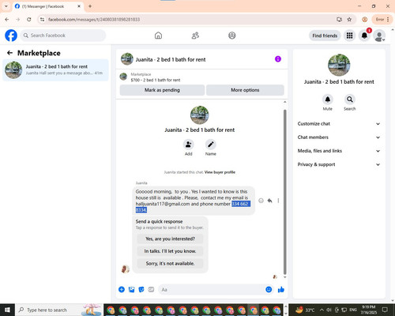The width and height of the screenshot is (395, 316).
Task: Click the back arrow beside Marketplace
Action: point(9,53)
